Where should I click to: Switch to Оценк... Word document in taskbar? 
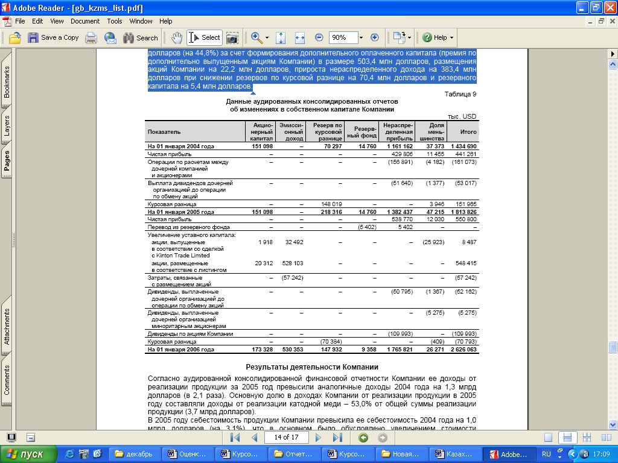click(187, 454)
